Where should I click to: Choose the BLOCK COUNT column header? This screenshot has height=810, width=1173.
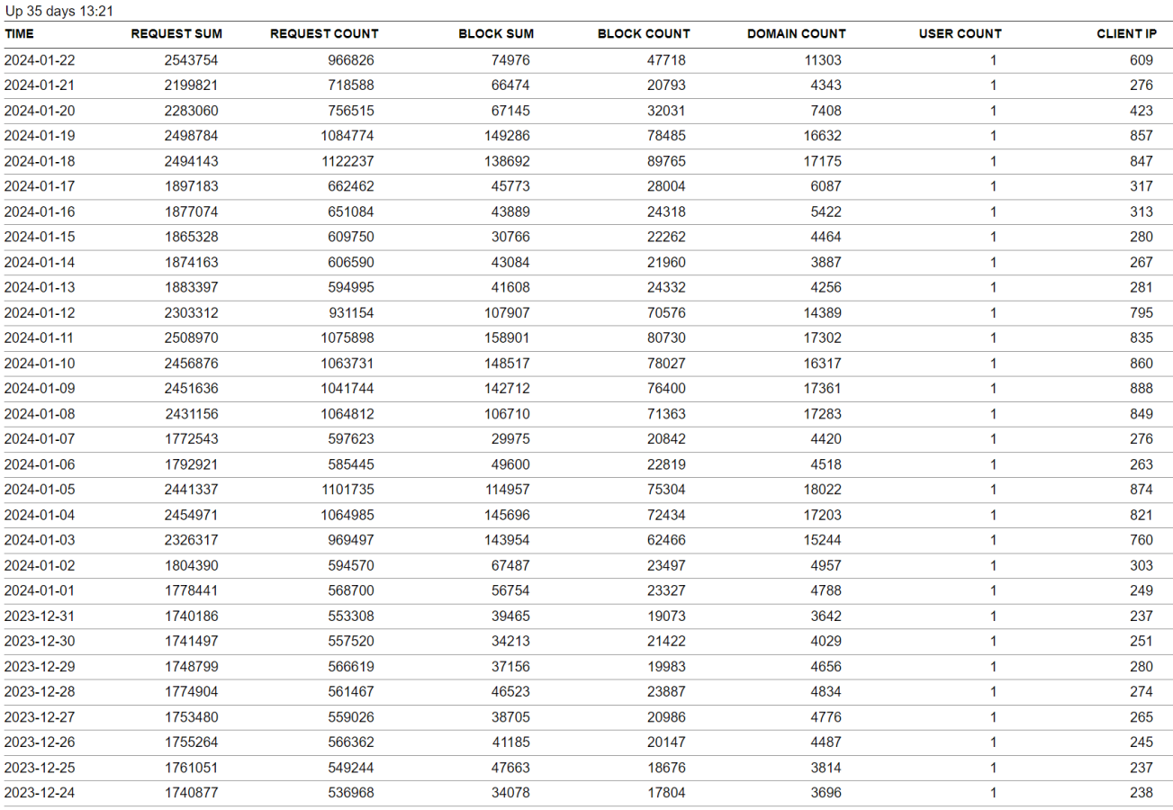point(644,34)
